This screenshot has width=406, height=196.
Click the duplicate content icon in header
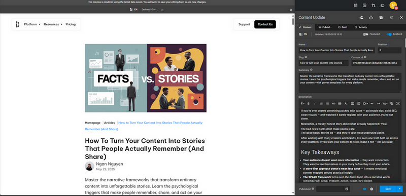coord(381,18)
